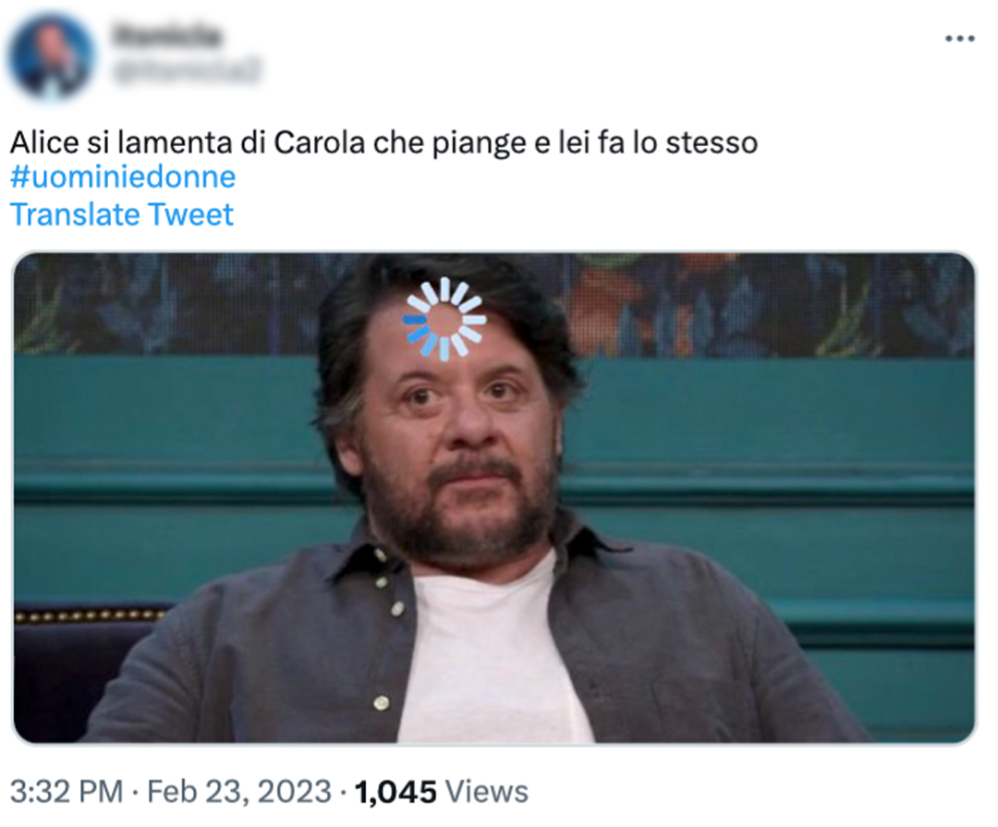The image size is (998, 827).
Task: Click the blurred author username handle
Action: (x=187, y=70)
